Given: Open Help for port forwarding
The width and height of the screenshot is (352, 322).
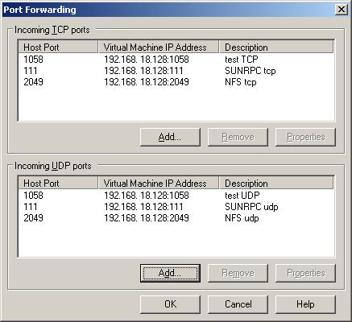Looking at the screenshot, I should click(x=305, y=304).
